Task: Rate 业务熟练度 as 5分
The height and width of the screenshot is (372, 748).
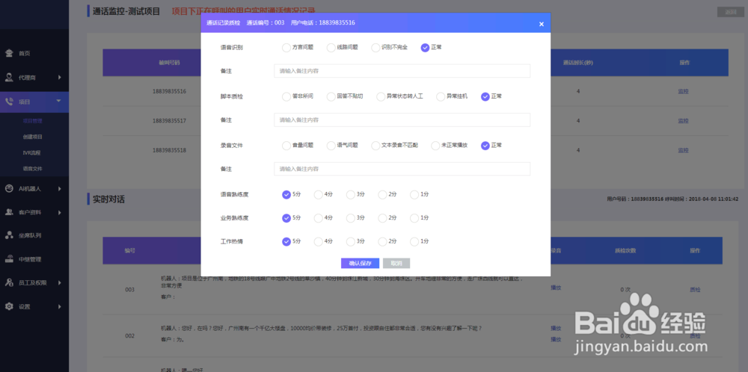Action: (x=286, y=217)
